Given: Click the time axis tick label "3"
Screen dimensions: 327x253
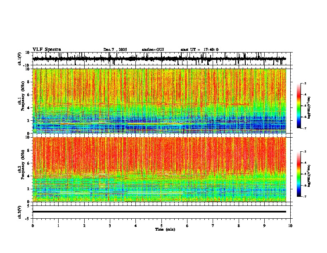Looking at the screenshot, I should (x=110, y=226).
